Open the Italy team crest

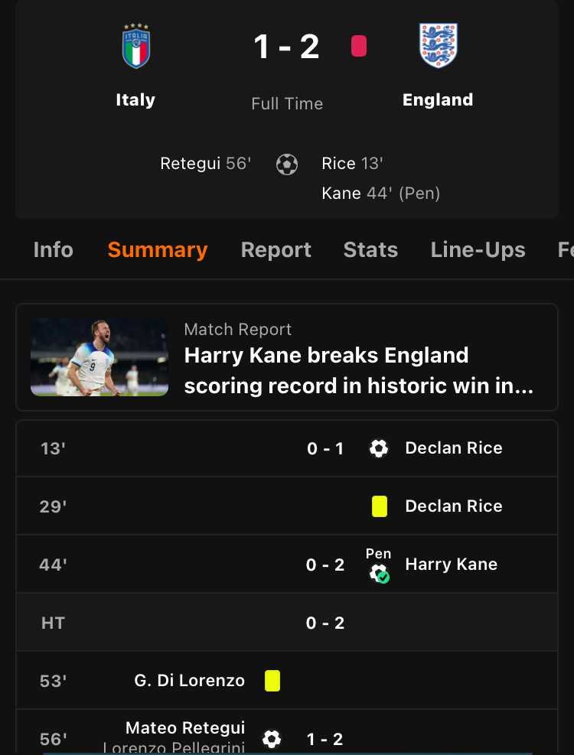136,46
